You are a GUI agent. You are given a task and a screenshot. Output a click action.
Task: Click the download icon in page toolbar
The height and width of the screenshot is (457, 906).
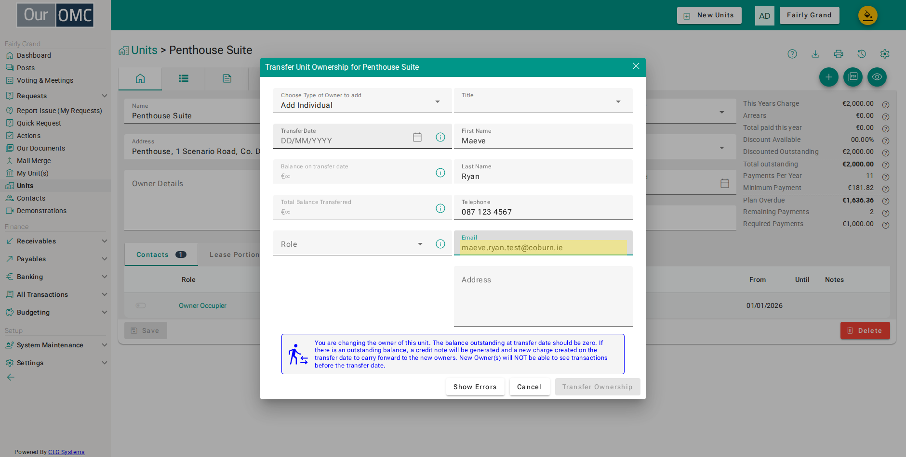[x=815, y=54]
